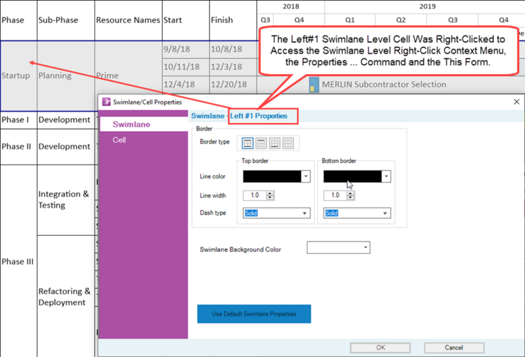Open Top border line color dropdown arrow

pyautogui.click(x=306, y=177)
